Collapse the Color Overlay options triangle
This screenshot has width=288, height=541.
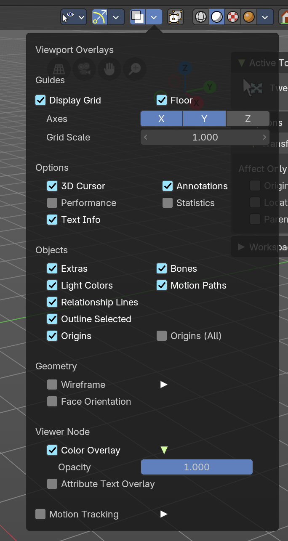click(x=164, y=450)
